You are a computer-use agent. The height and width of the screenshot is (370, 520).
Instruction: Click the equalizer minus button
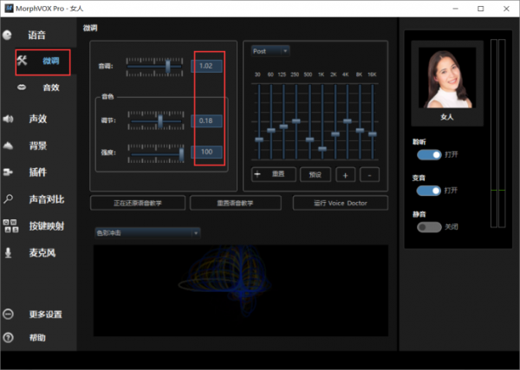[369, 175]
